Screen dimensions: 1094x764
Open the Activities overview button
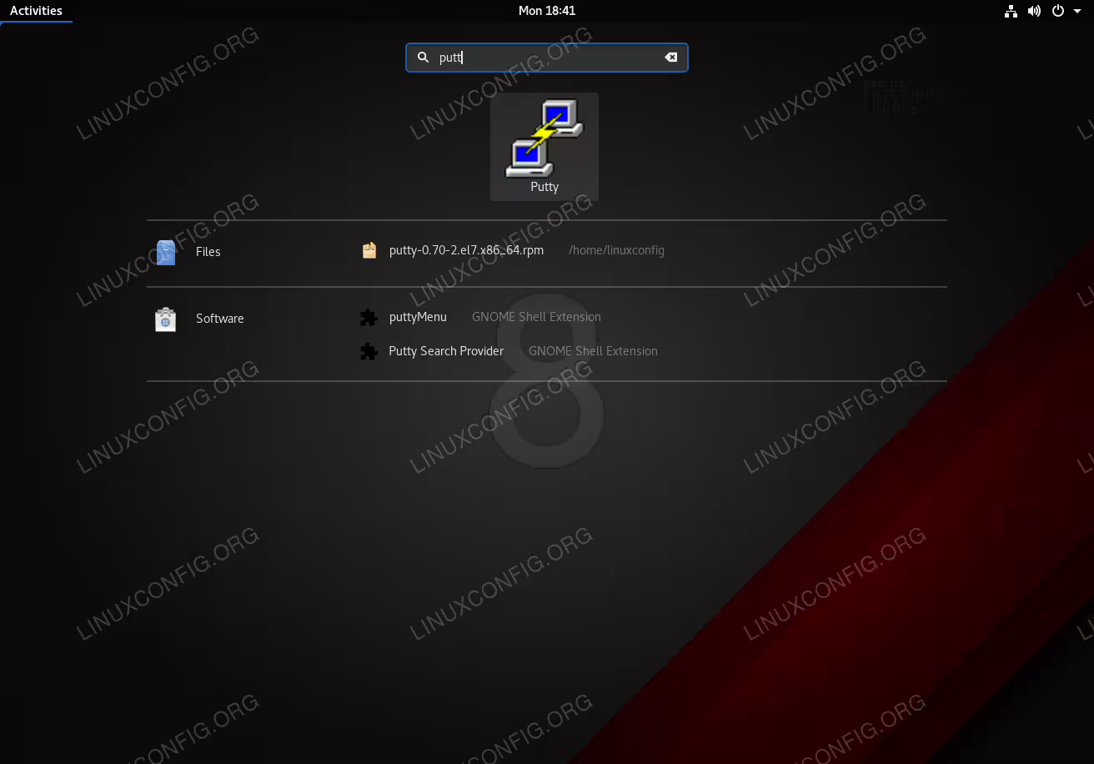click(x=36, y=11)
